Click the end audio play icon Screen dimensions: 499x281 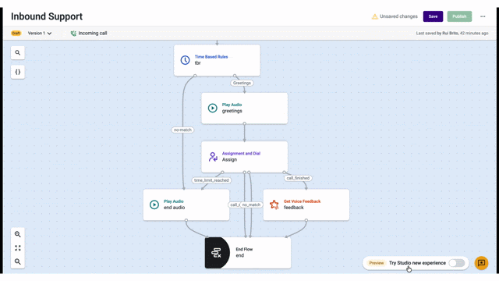(154, 205)
